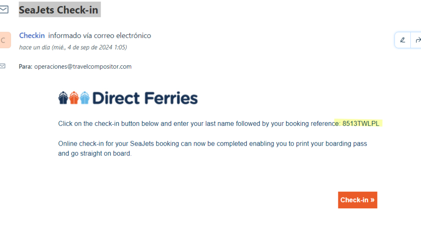Click the 'Para:' recipient label
Image resolution: width=421 pixels, height=228 pixels.
coord(25,66)
